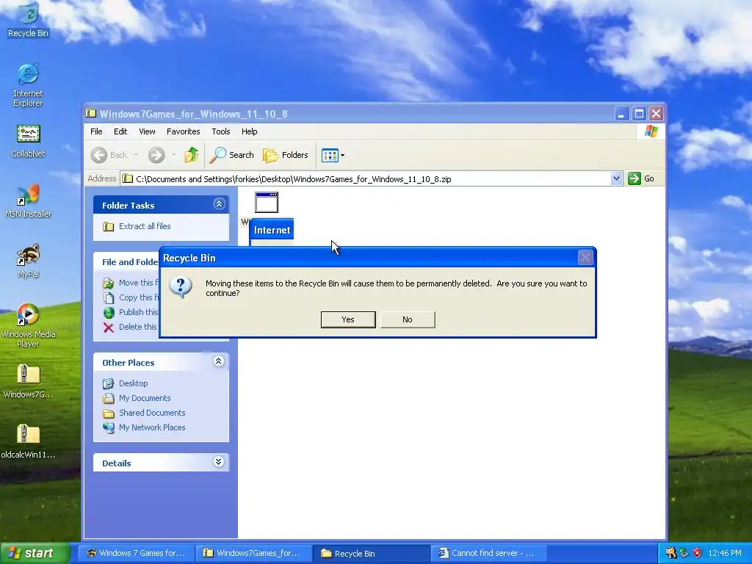Click the Move this file task

click(131, 283)
